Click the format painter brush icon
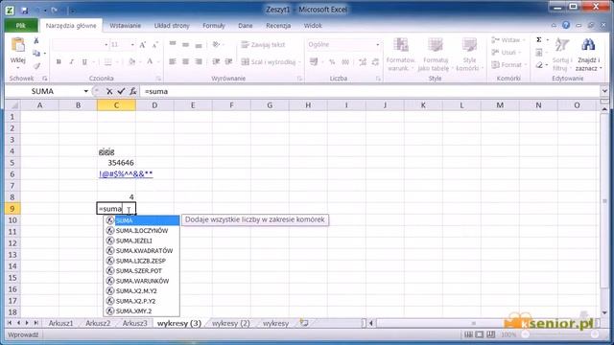 (x=36, y=66)
